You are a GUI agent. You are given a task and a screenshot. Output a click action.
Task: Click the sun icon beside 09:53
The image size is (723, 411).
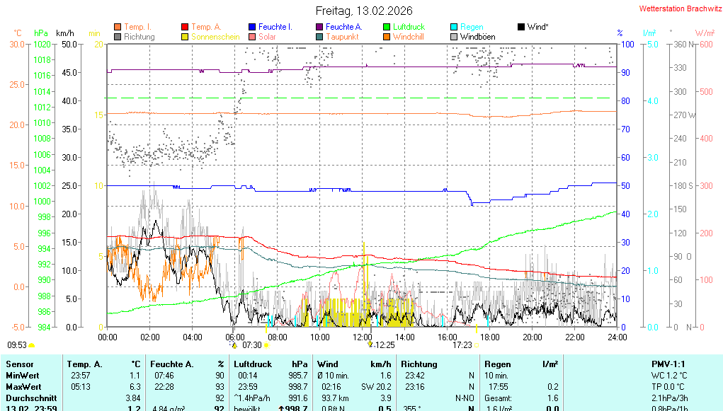coord(32,345)
